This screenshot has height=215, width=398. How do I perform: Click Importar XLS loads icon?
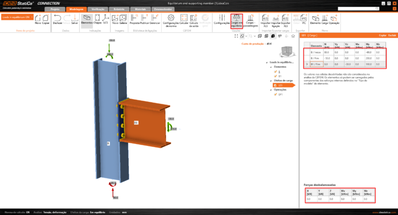coord(265,19)
